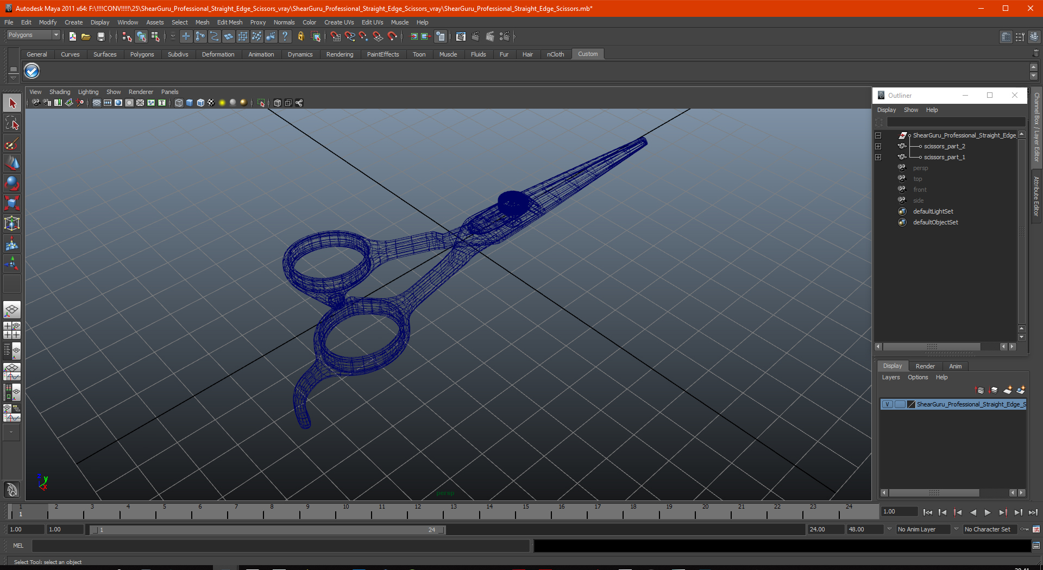Move selected layer up icon
Viewport: 1043px width, 570px height.
pos(980,390)
